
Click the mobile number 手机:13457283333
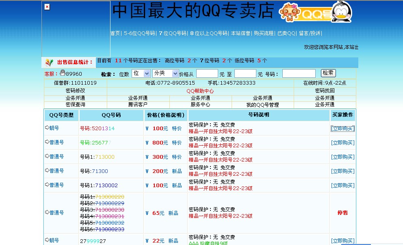(x=232, y=83)
